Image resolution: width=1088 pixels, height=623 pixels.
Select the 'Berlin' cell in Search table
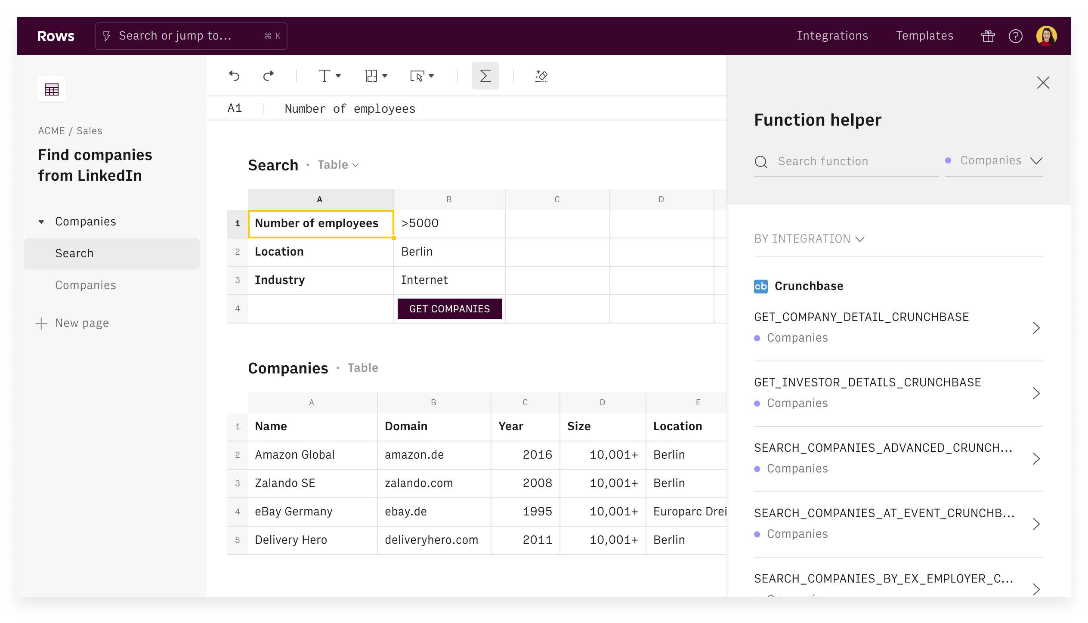point(449,252)
